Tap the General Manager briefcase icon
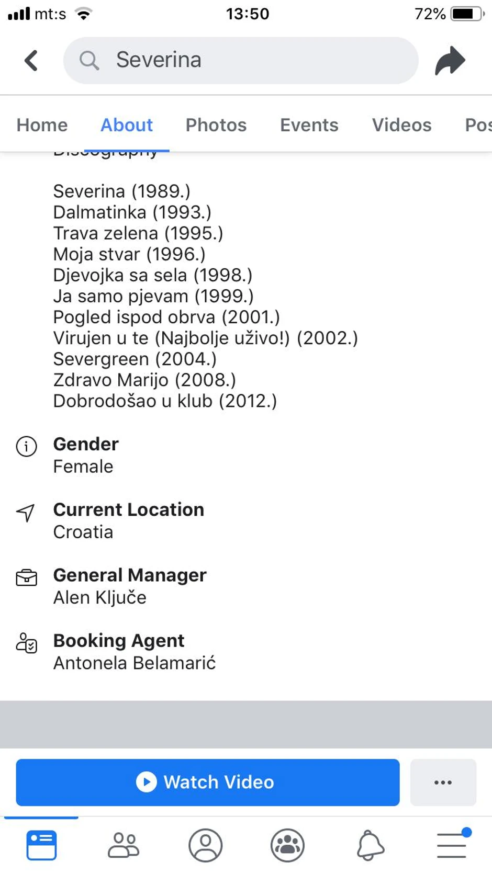This screenshot has height=874, width=492. (x=26, y=577)
